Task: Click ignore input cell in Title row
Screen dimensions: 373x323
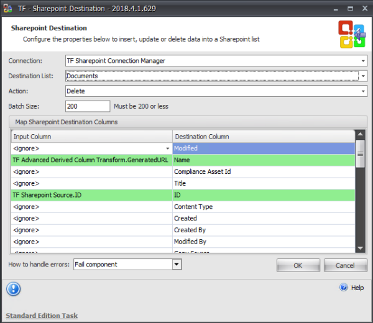Action: click(91, 183)
